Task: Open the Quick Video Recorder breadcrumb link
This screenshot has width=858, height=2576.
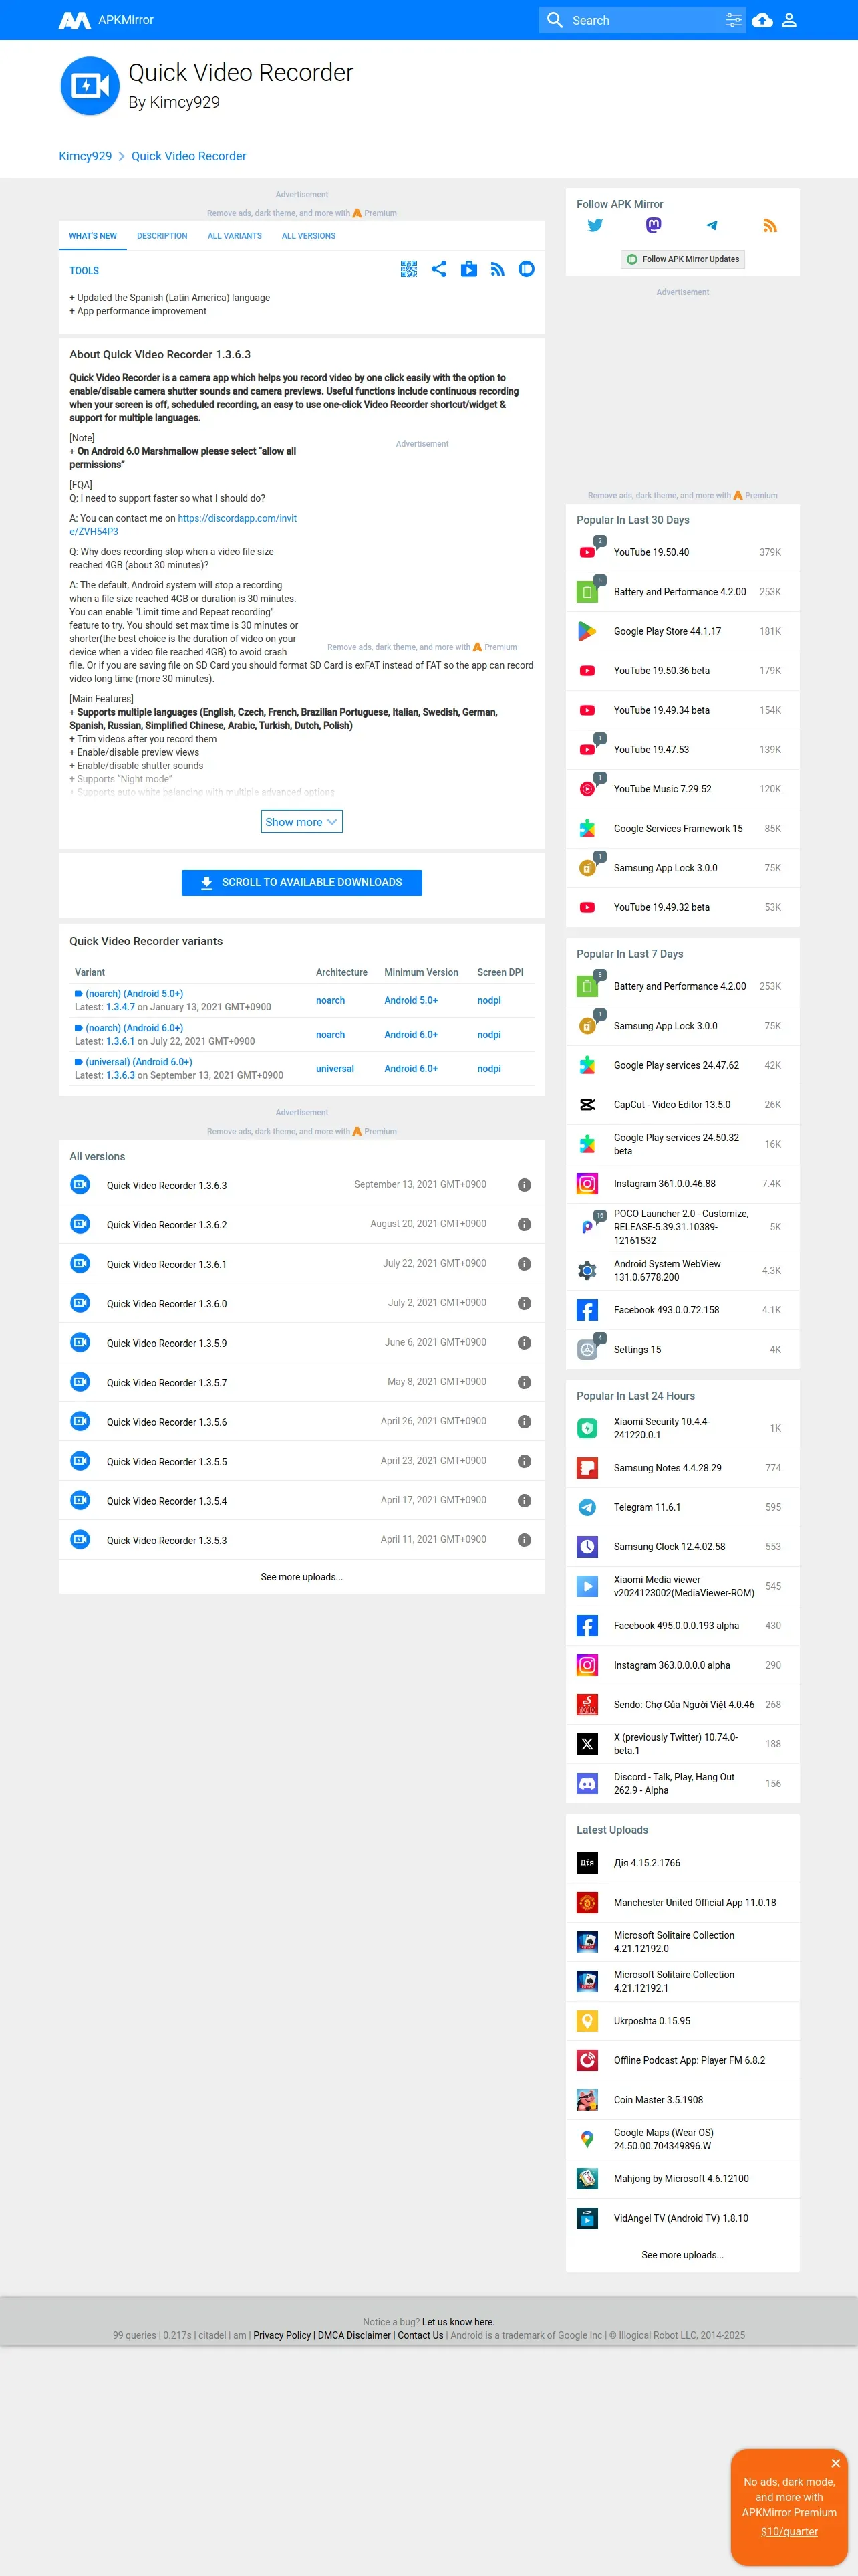Action: [189, 156]
